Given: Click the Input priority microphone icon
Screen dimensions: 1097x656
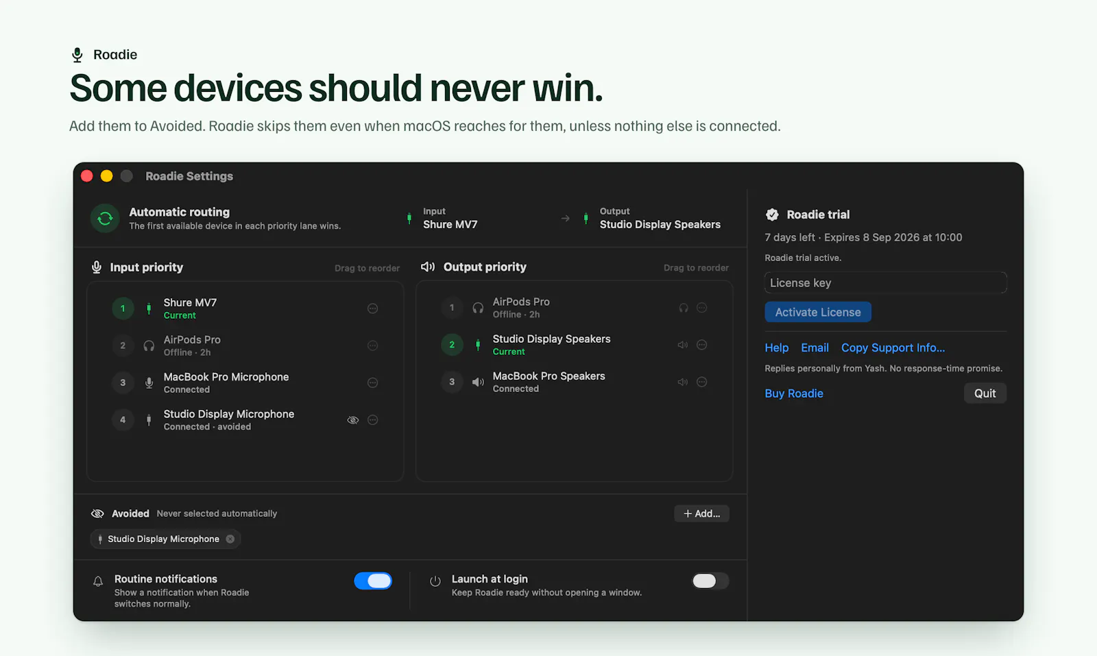Looking at the screenshot, I should coord(97,267).
